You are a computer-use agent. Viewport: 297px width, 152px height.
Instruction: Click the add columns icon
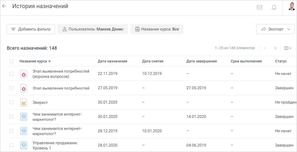288,48
